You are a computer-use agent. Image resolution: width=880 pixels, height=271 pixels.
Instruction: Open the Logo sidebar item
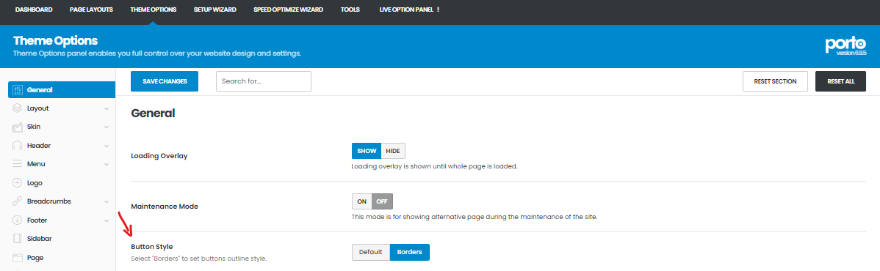[x=35, y=183]
